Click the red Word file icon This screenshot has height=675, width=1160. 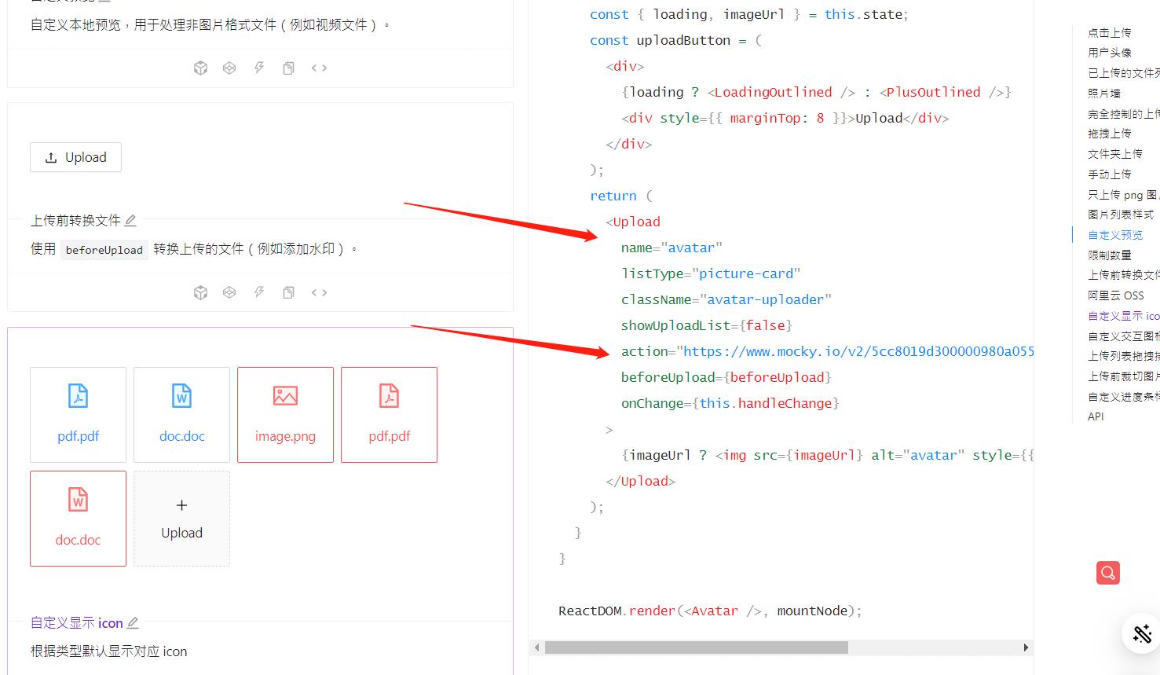pos(78,500)
